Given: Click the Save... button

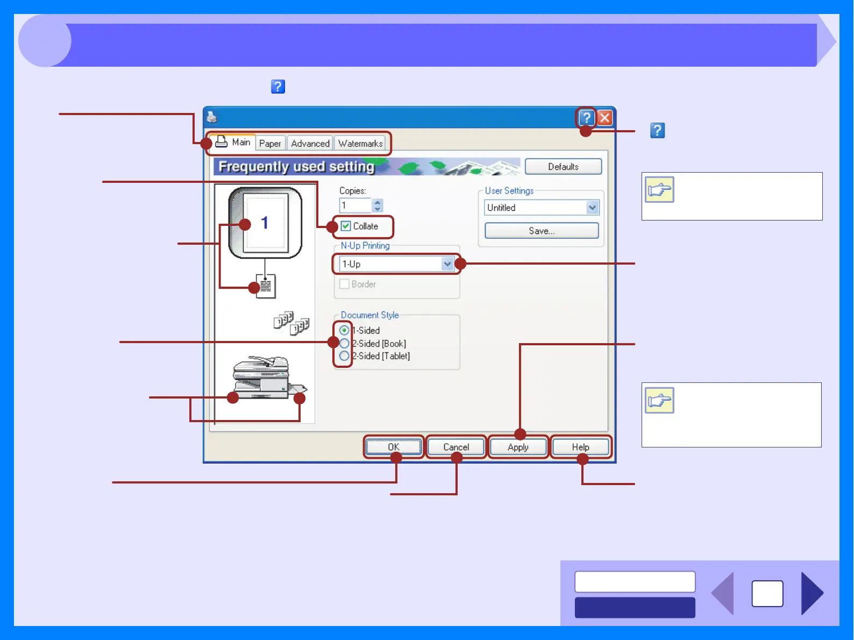Looking at the screenshot, I should [x=542, y=231].
